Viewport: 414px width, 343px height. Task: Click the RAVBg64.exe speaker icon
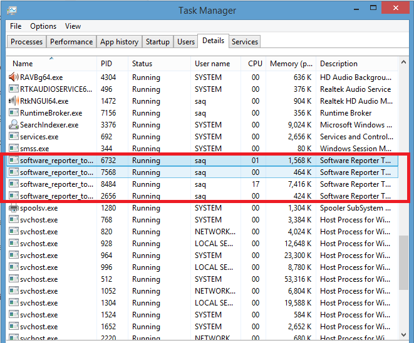[14, 77]
